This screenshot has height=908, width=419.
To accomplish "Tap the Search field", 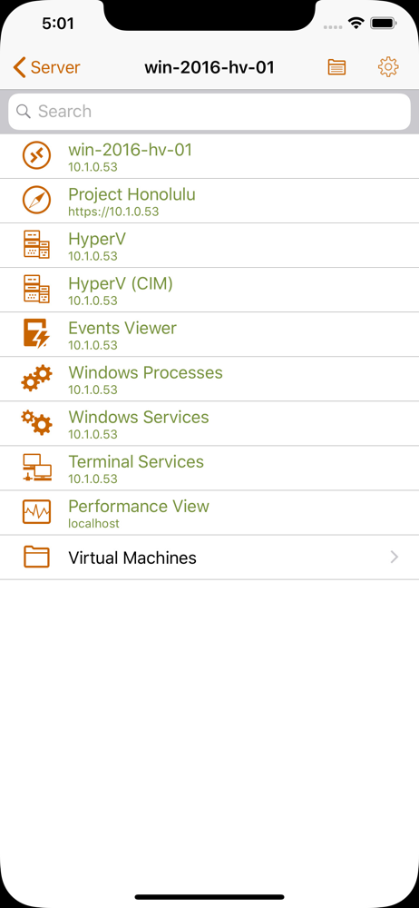I will [209, 111].
